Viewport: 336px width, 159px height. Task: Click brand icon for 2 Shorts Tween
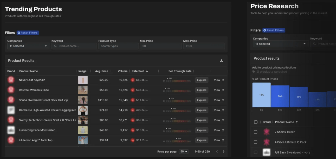[x=266, y=132]
